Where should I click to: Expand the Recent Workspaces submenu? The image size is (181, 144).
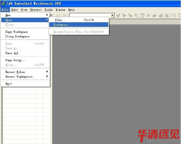pos(25,77)
